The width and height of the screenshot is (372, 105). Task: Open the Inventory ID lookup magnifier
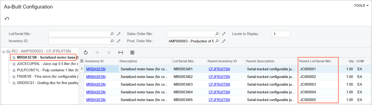pyautogui.click(x=112, y=41)
